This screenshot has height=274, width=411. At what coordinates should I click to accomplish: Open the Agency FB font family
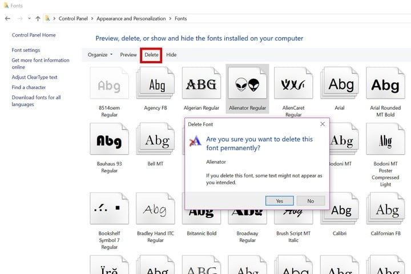coord(155,83)
